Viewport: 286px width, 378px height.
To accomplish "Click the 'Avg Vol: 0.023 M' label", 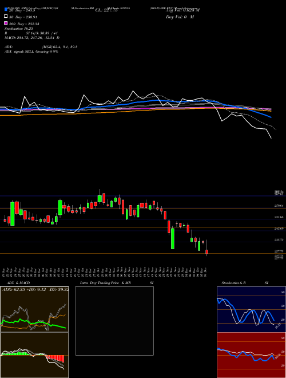I will pos(182,10).
